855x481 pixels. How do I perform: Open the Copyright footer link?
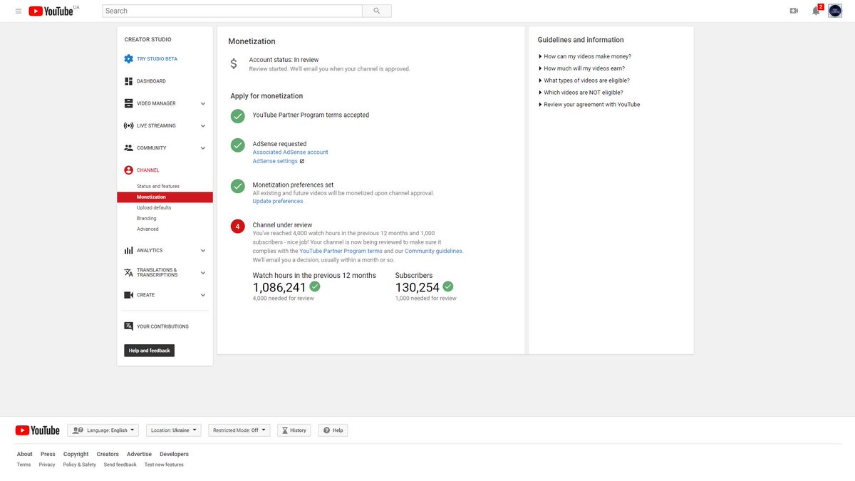tap(76, 454)
